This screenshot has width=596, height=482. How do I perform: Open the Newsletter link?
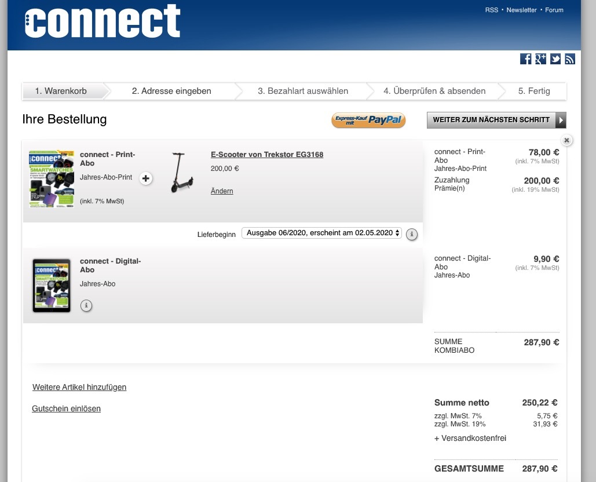(521, 10)
